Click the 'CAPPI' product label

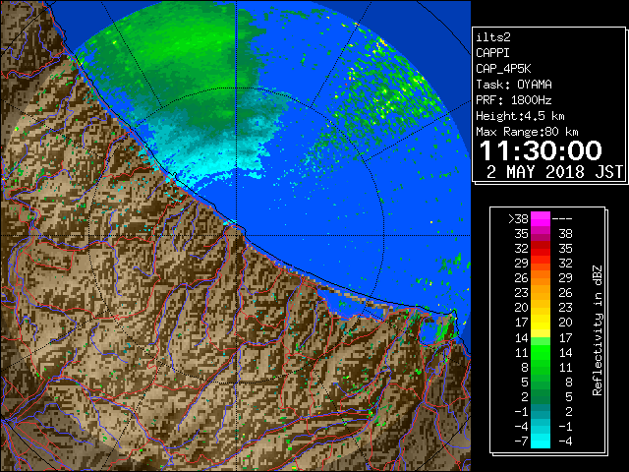492,53
